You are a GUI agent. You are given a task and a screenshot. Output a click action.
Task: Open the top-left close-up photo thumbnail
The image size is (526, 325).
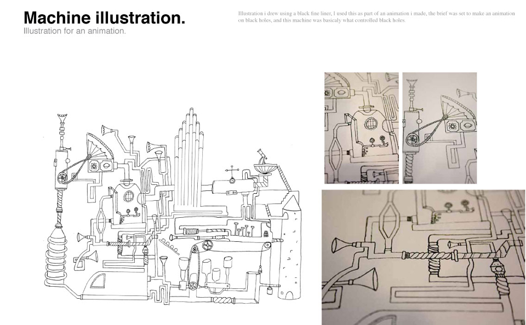pos(361,128)
